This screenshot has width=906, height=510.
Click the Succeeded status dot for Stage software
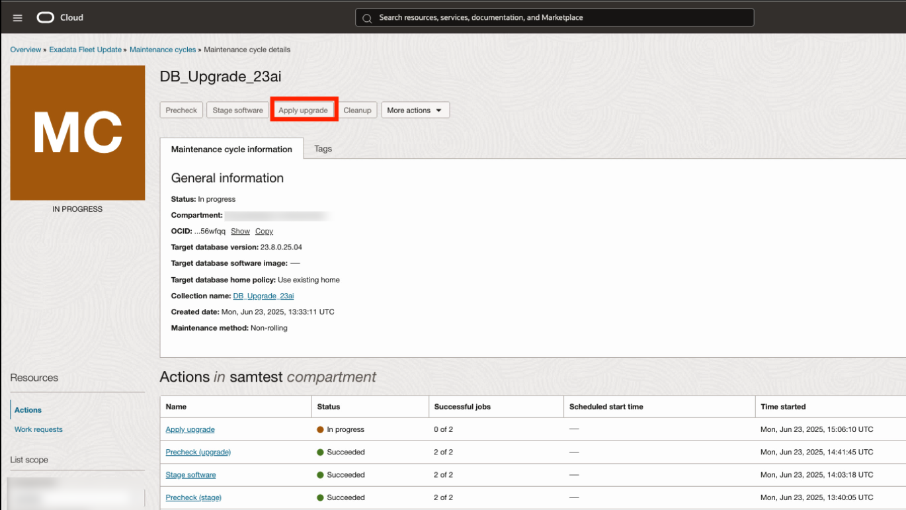tap(321, 474)
